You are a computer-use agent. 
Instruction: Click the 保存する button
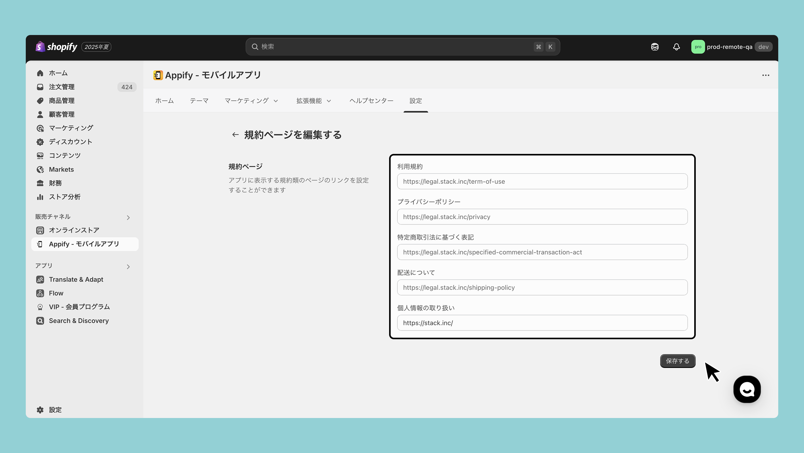pos(677,361)
